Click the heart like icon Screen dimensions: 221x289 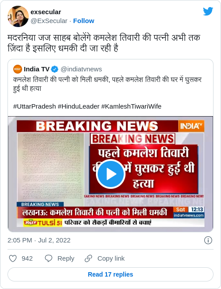pyautogui.click(x=13, y=258)
